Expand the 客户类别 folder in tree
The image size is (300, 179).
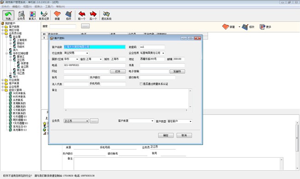click(3, 27)
